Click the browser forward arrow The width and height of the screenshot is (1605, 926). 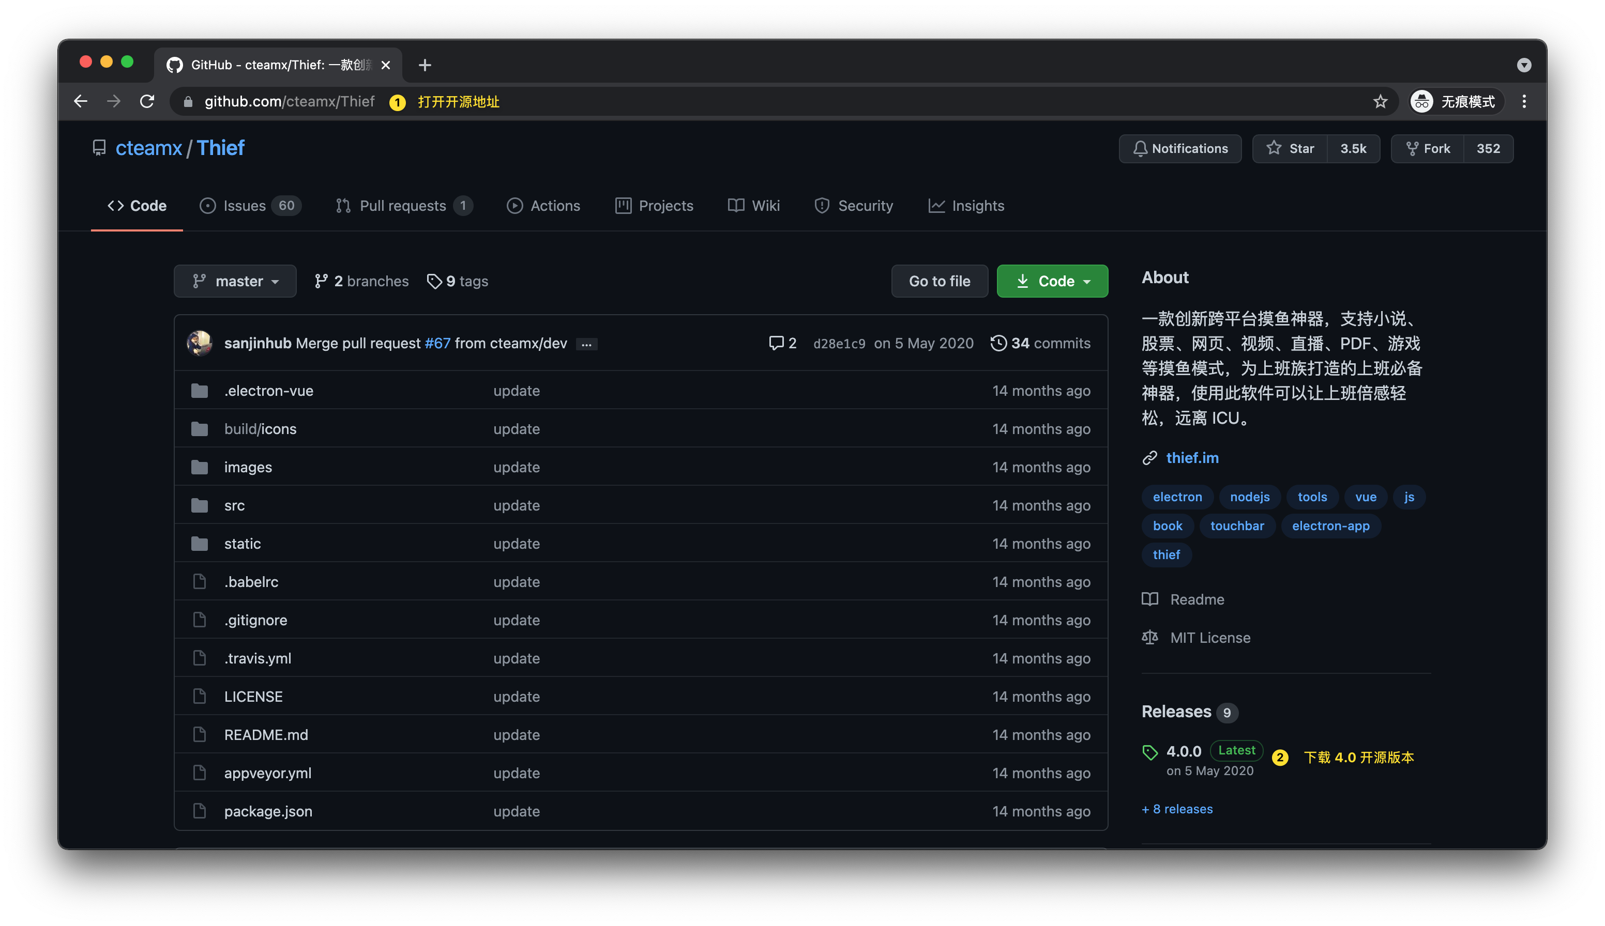click(113, 101)
